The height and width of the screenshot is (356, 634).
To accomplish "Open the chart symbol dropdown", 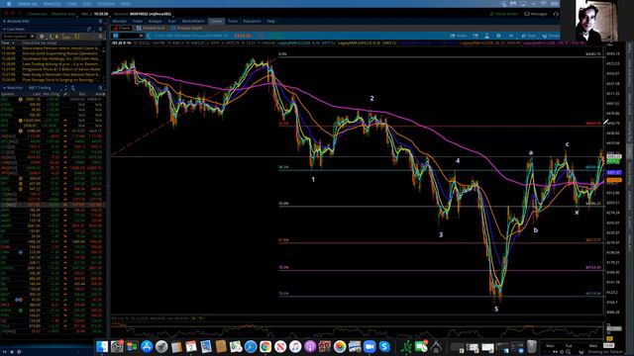I will coord(141,36).
